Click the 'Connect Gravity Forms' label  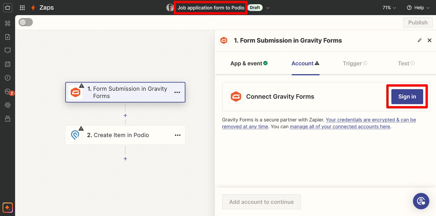coord(280,97)
